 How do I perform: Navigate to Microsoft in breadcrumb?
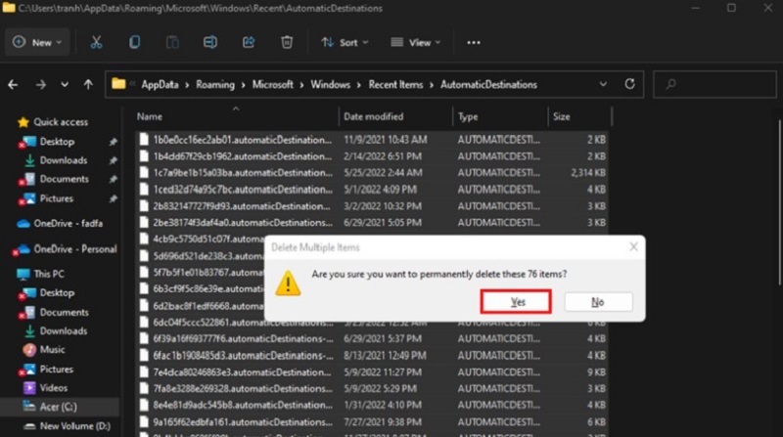pos(273,85)
